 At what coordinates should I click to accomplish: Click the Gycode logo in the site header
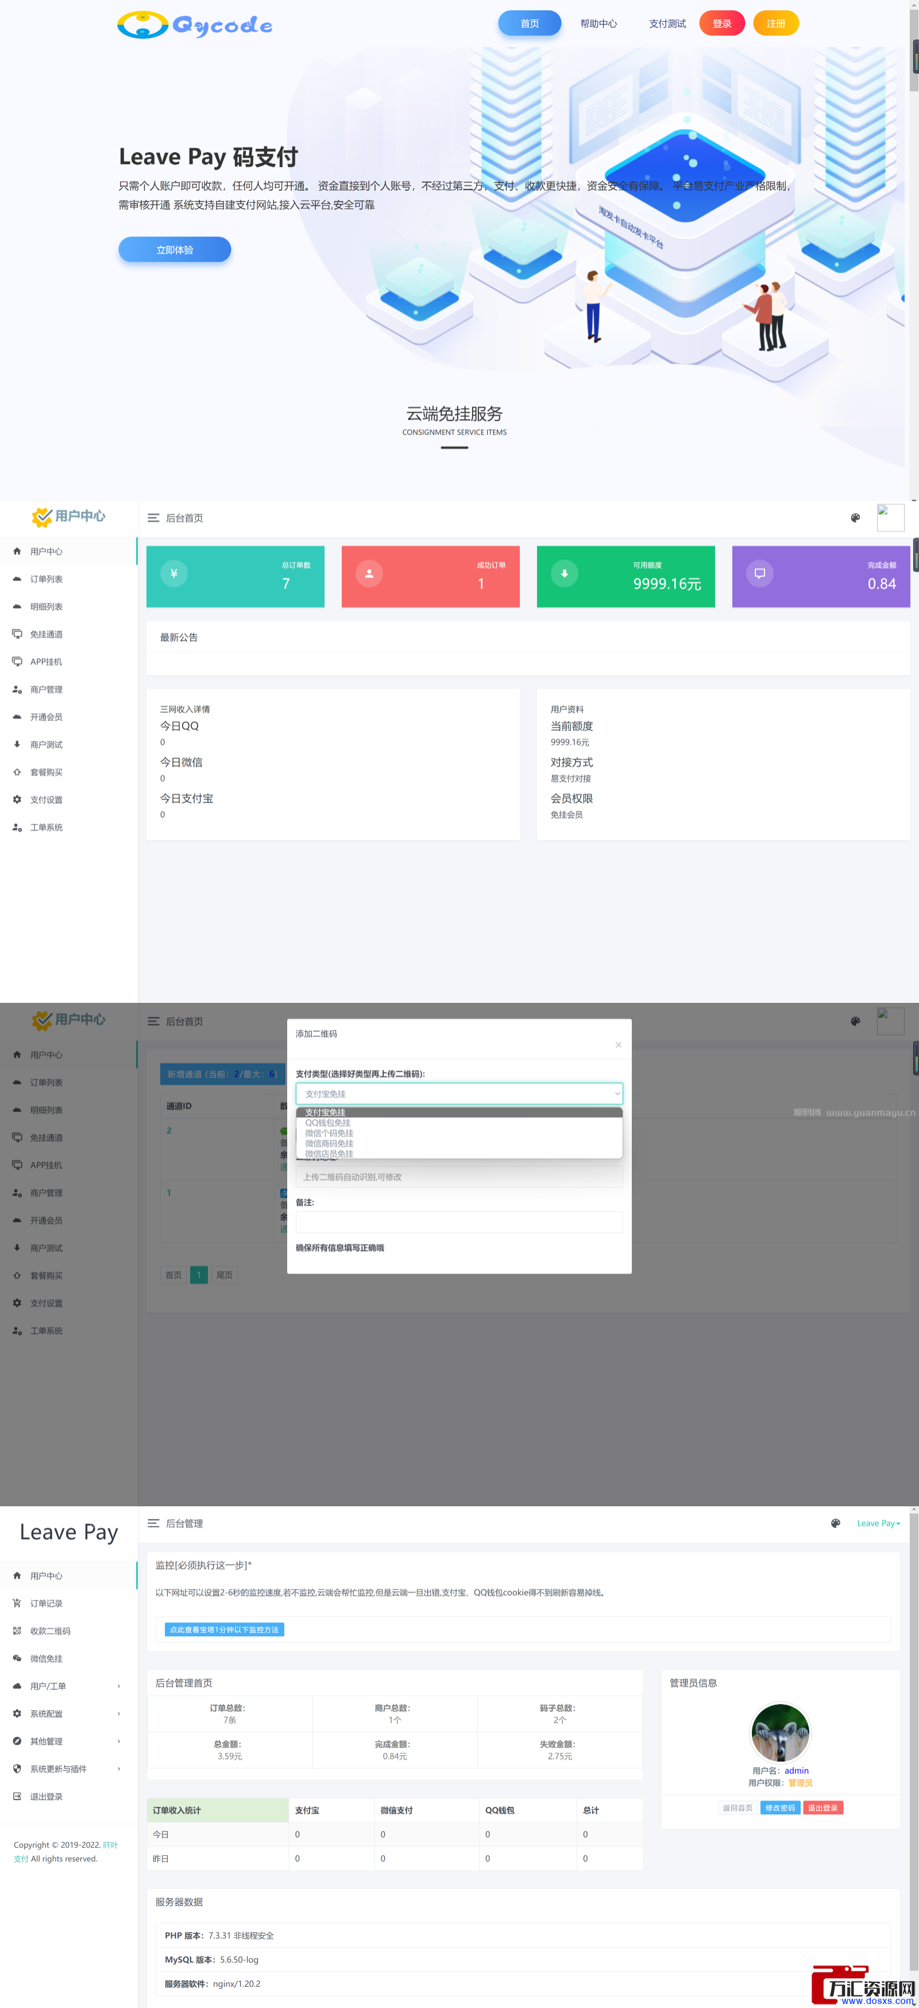pos(195,25)
